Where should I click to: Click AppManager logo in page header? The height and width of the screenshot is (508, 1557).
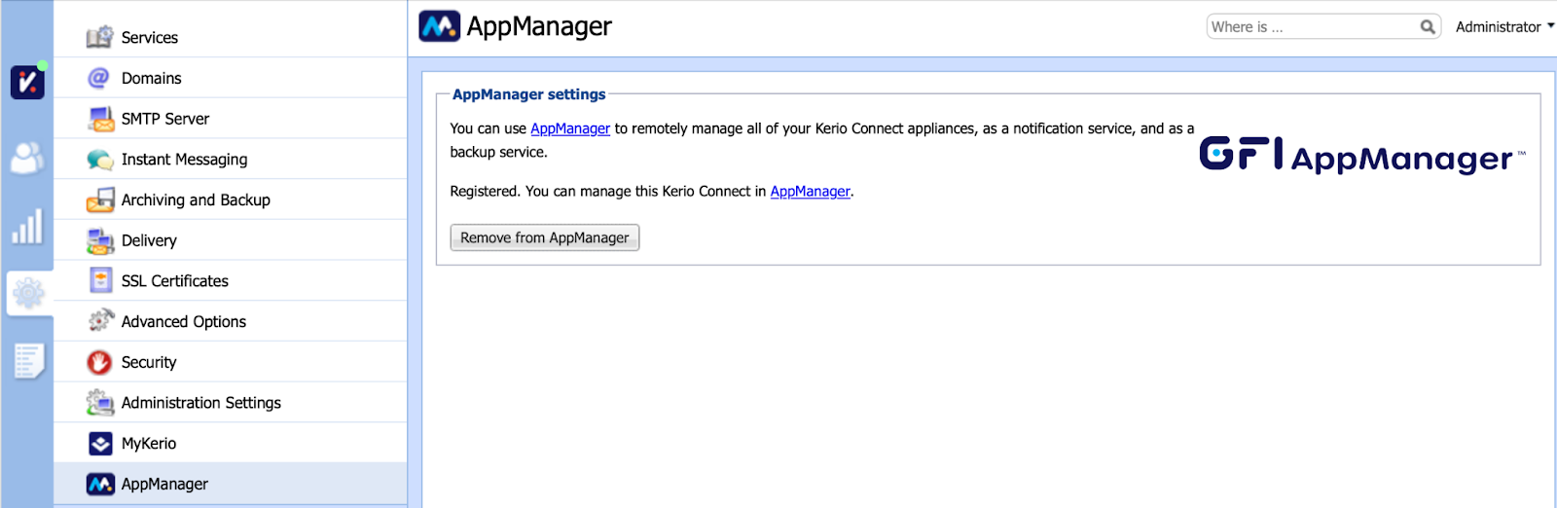[x=439, y=26]
